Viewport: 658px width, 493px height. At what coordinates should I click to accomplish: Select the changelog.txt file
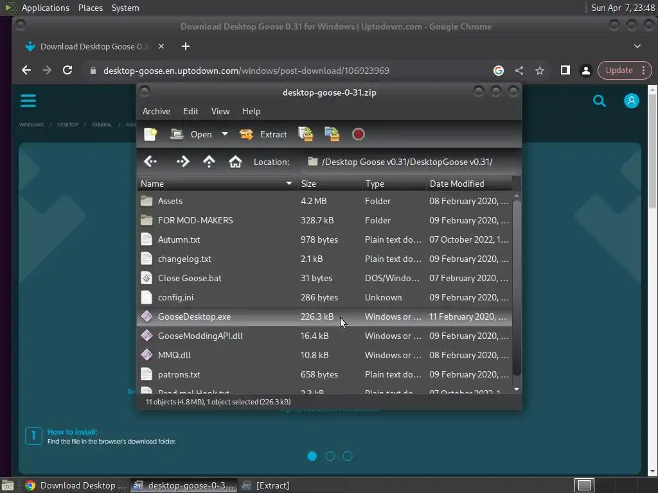point(325,259)
